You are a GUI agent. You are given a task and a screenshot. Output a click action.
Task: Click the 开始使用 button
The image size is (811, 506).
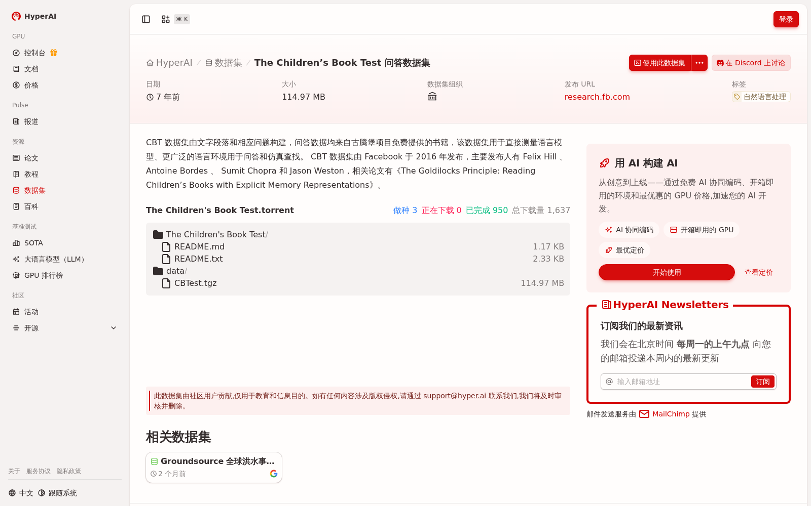667,272
